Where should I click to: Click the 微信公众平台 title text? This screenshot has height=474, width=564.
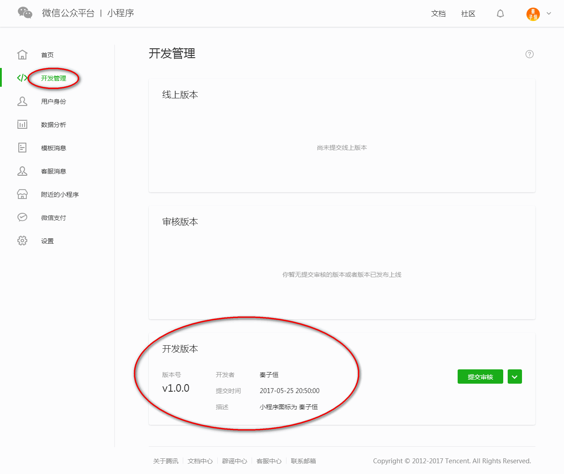tap(68, 13)
